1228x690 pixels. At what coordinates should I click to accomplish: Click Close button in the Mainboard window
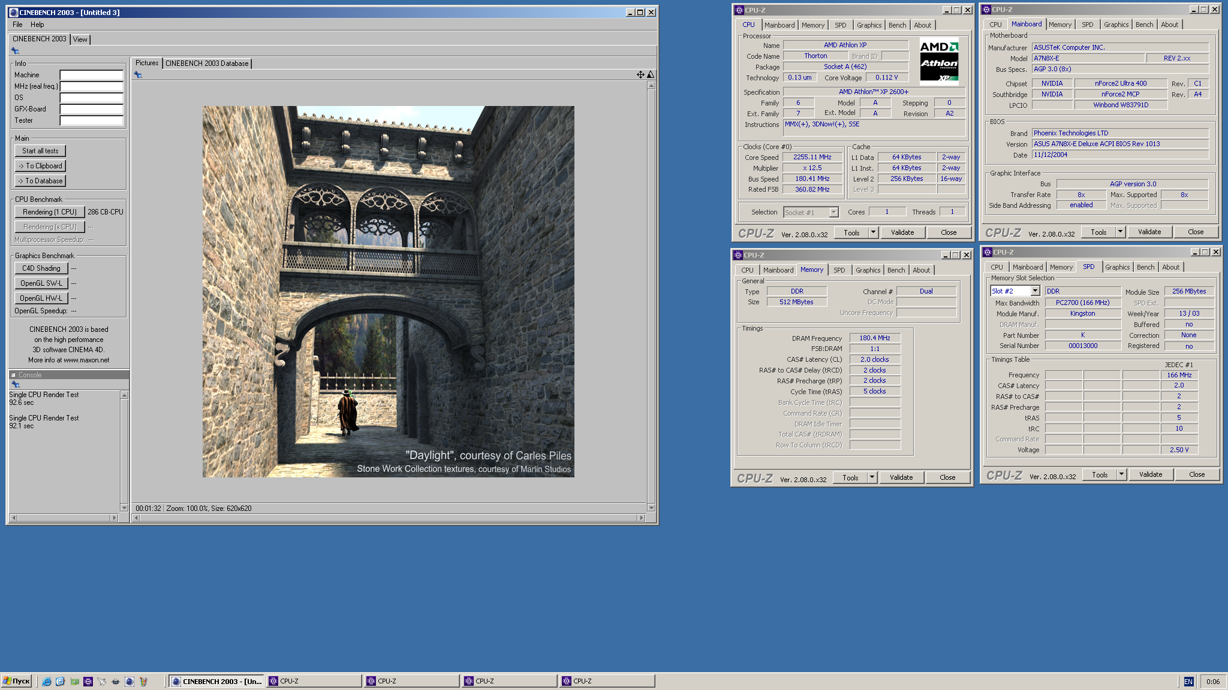[x=1196, y=232]
